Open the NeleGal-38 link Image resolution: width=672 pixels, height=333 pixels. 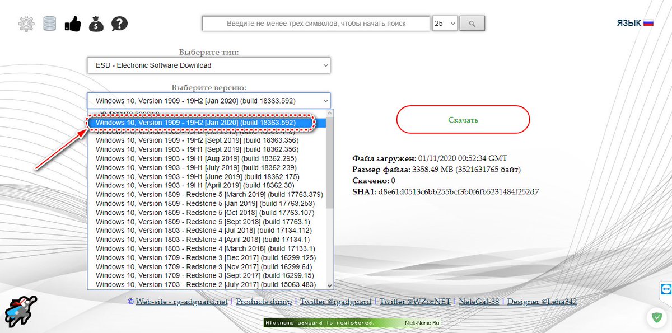pyautogui.click(x=479, y=302)
